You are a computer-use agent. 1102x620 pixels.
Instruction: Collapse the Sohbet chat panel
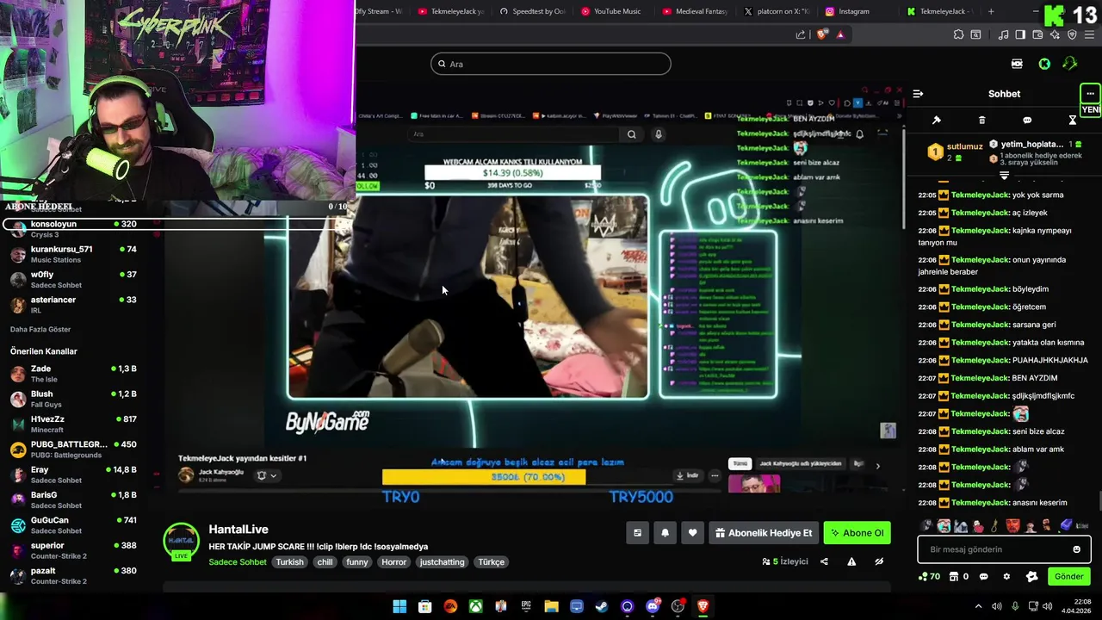coord(918,94)
